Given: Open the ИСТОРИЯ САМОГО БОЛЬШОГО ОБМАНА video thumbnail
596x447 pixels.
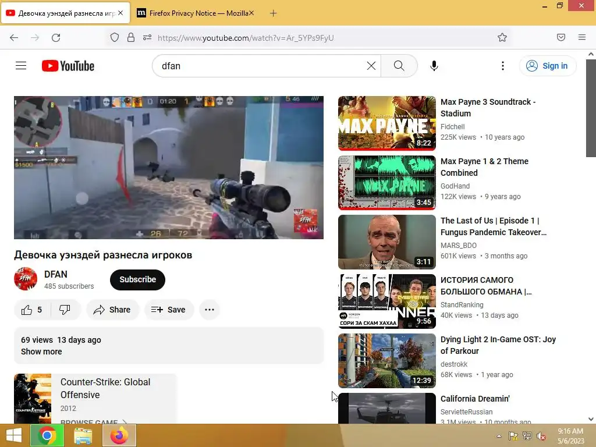Looking at the screenshot, I should (x=387, y=301).
